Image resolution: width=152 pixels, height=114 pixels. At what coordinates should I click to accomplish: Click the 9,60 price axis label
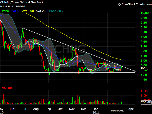[x=144, y=18]
